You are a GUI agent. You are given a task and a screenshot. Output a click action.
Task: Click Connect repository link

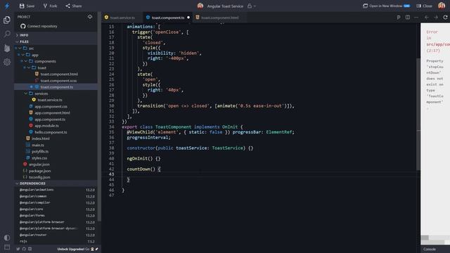pyautogui.click(x=42, y=26)
